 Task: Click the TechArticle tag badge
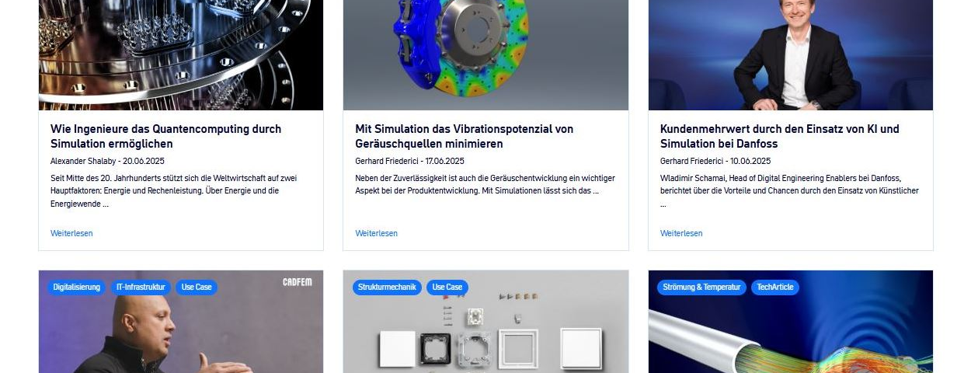coord(775,288)
